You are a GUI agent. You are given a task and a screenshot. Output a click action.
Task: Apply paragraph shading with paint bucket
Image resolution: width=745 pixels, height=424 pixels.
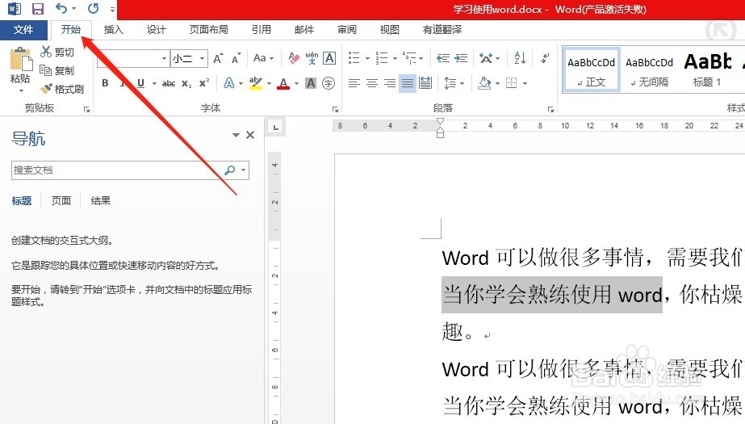point(484,83)
